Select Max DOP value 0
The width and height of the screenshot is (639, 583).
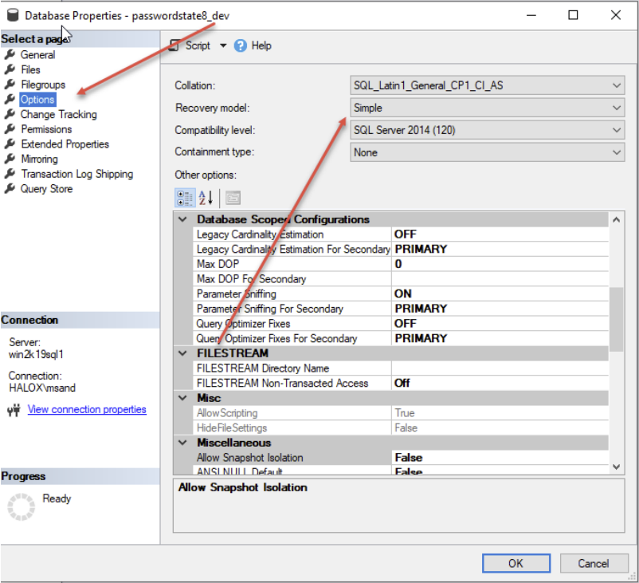[x=500, y=264]
